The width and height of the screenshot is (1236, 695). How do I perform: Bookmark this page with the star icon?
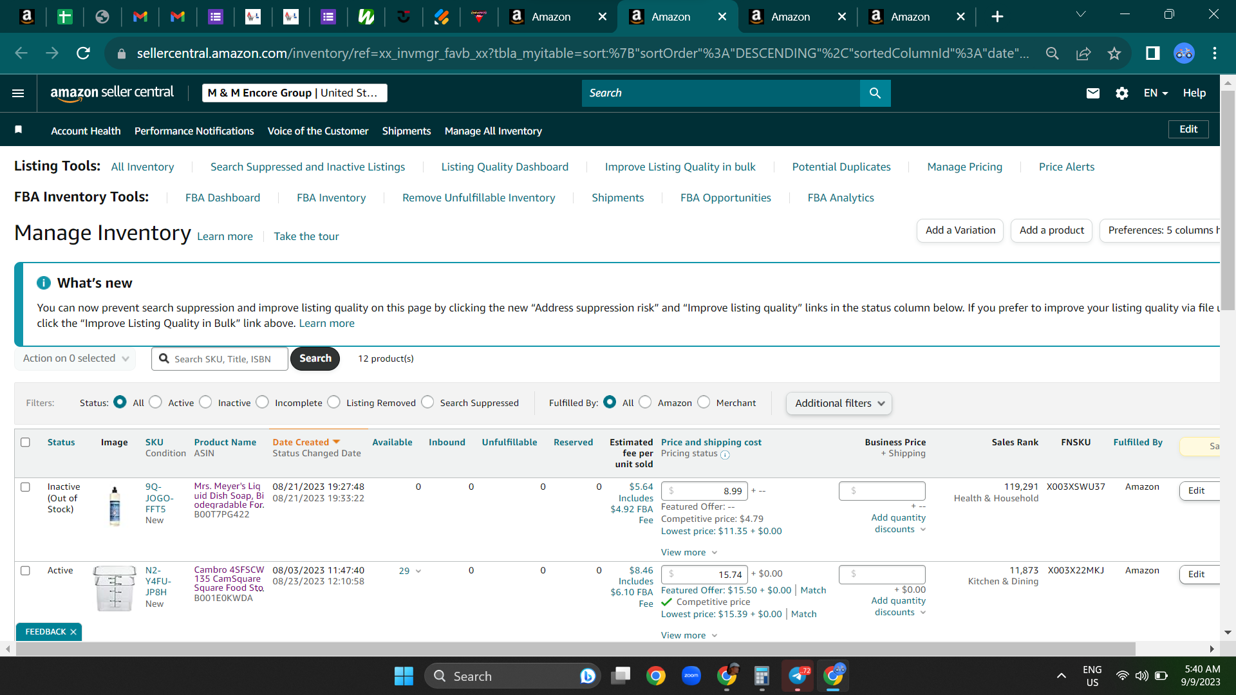point(1114,53)
